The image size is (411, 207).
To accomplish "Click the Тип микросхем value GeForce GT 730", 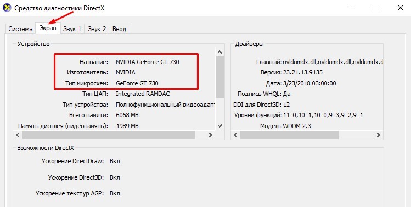I will point(137,83).
